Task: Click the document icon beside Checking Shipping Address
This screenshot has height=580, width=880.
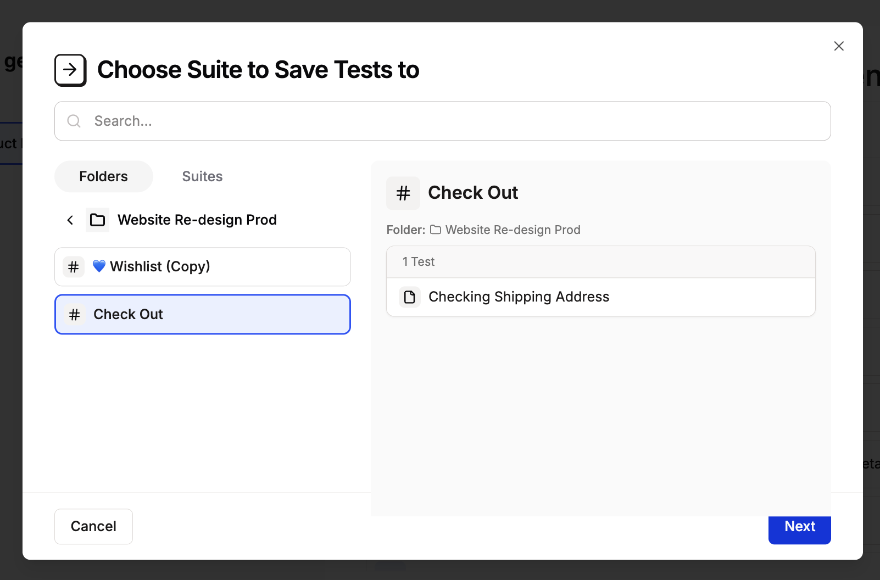Action: pyautogui.click(x=410, y=297)
